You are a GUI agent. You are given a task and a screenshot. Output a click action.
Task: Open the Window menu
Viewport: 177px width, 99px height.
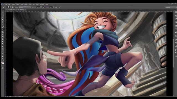[42, 4]
